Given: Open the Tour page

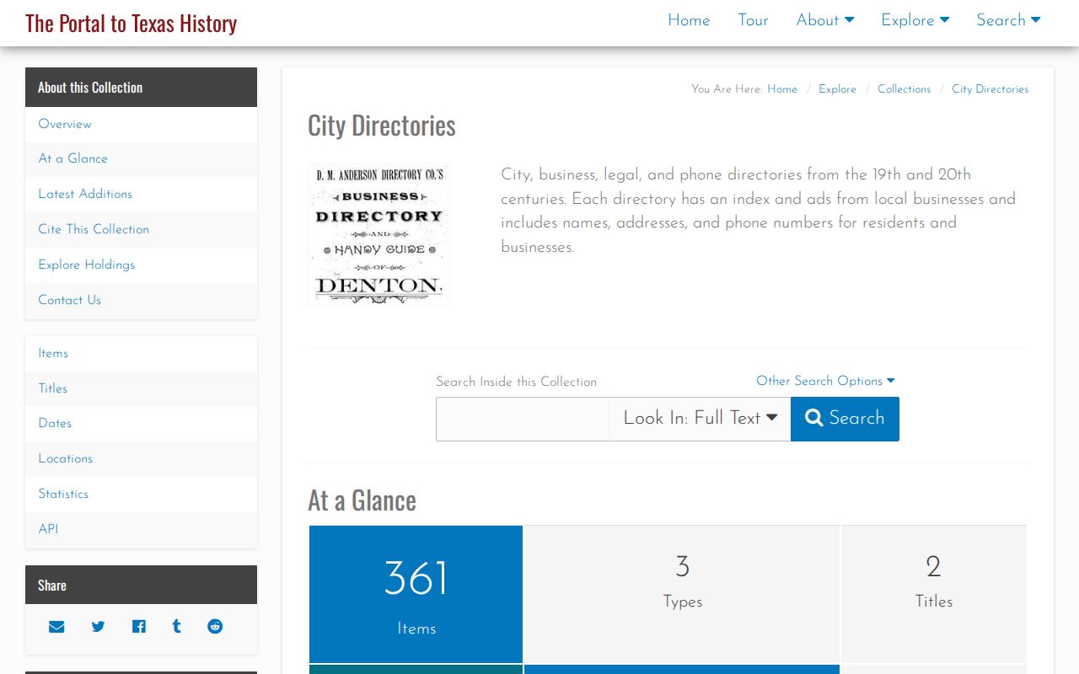Looking at the screenshot, I should click(753, 20).
